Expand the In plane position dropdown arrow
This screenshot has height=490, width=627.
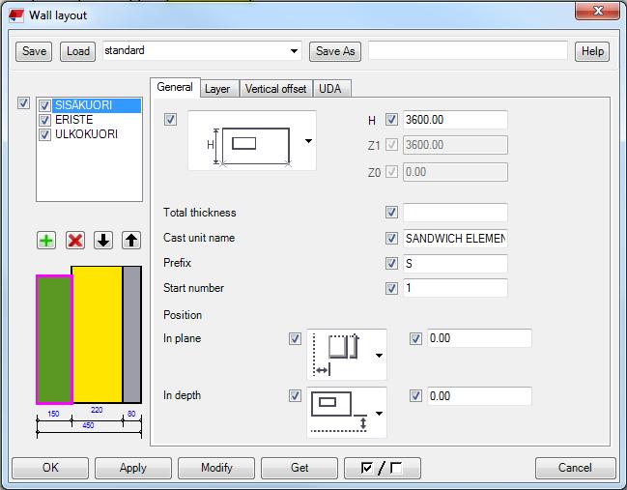[379, 356]
